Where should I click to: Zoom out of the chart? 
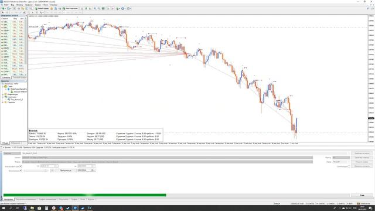(x=99, y=8)
